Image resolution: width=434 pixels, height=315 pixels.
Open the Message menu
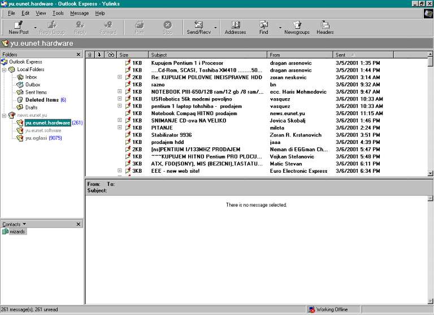coord(79,13)
